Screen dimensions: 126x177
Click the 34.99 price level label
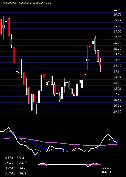pyautogui.click(x=117, y=60)
